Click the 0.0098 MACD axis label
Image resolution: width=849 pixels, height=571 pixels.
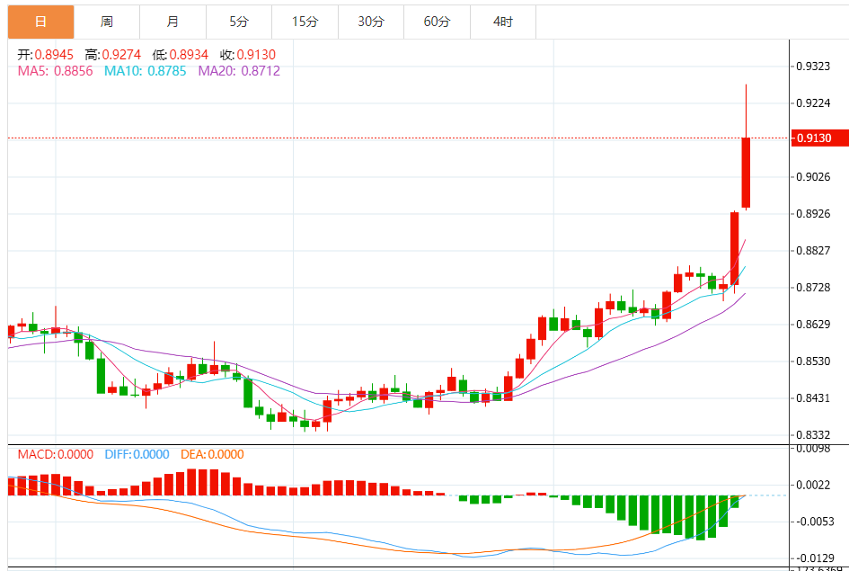point(811,449)
